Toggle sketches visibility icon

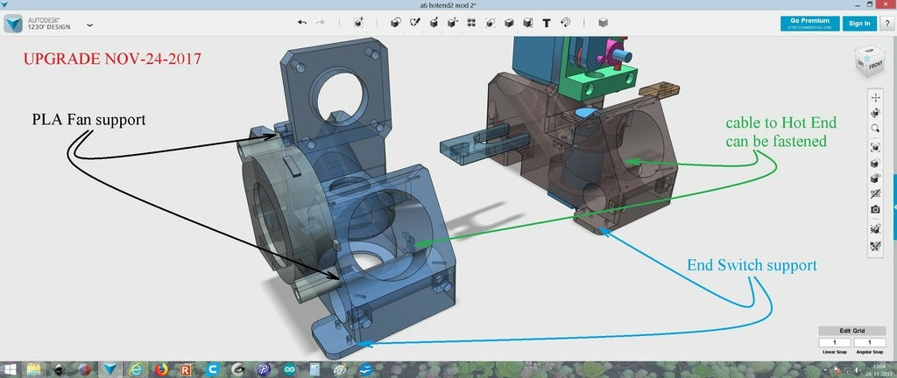[875, 248]
